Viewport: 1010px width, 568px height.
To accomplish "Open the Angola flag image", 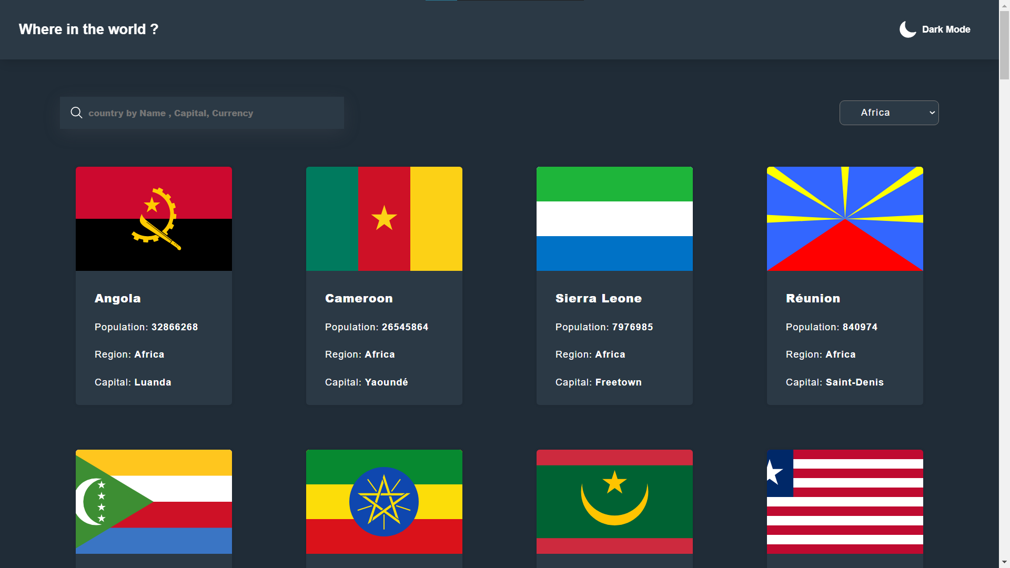I will click(x=154, y=219).
